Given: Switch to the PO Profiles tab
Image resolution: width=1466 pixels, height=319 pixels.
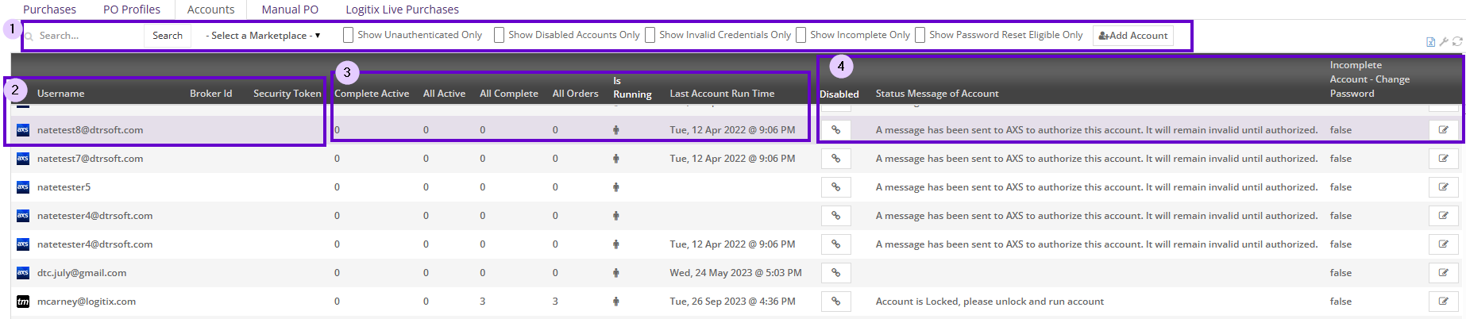Looking at the screenshot, I should pos(132,10).
